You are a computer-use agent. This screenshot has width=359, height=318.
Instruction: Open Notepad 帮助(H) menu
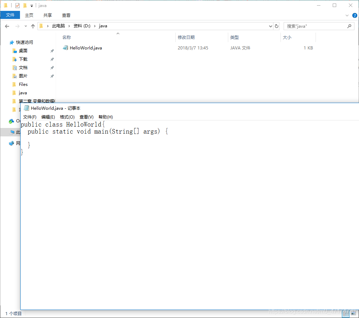click(106, 117)
